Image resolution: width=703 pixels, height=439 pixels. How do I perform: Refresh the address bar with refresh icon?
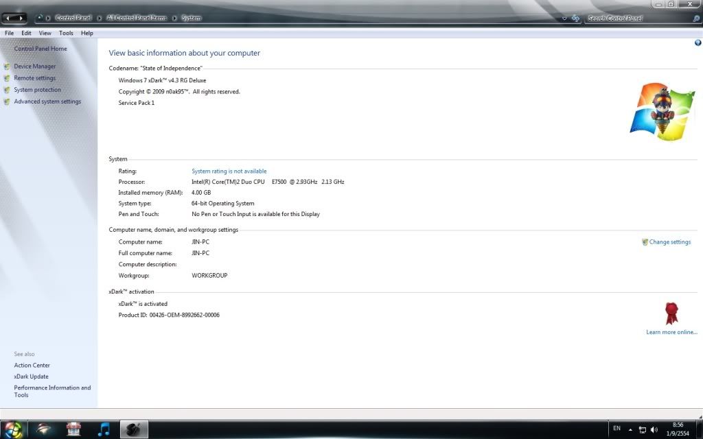click(576, 19)
